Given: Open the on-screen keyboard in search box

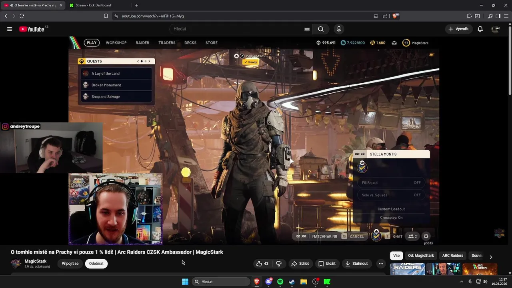Looking at the screenshot, I should tap(307, 29).
